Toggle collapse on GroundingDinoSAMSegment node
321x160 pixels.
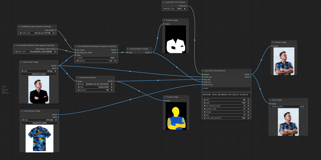pyautogui.click(x=76, y=46)
